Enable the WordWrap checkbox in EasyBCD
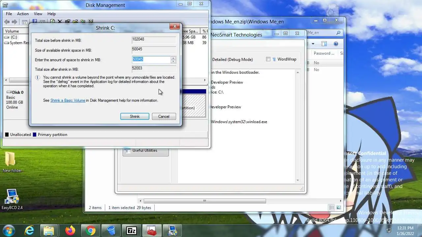 268,59
